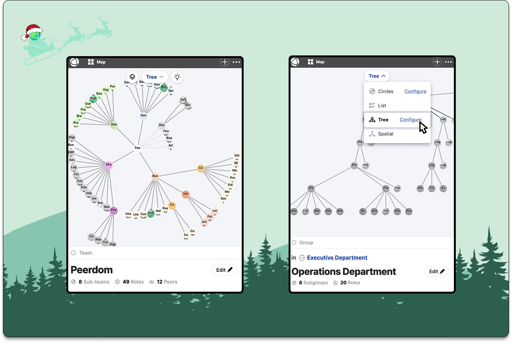The width and height of the screenshot is (512, 343).
Task: Open the ellipsis menu in the Peerdom window
Action: click(x=236, y=62)
